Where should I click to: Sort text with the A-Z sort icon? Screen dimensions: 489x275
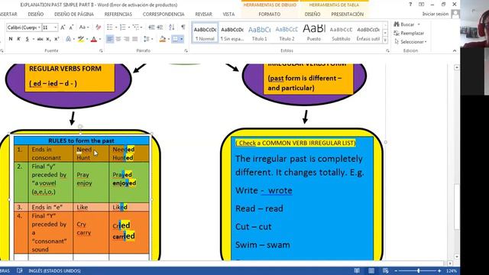click(171, 27)
